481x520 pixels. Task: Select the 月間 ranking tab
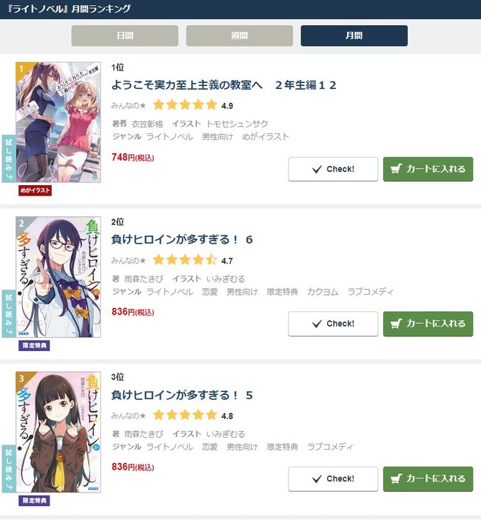[354, 36]
